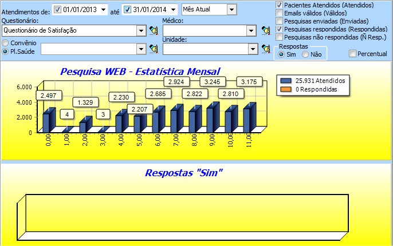The height and width of the screenshot is (246, 393).
Task: Click the lookup icon beside Questionário dropdown
Action: (153, 30)
